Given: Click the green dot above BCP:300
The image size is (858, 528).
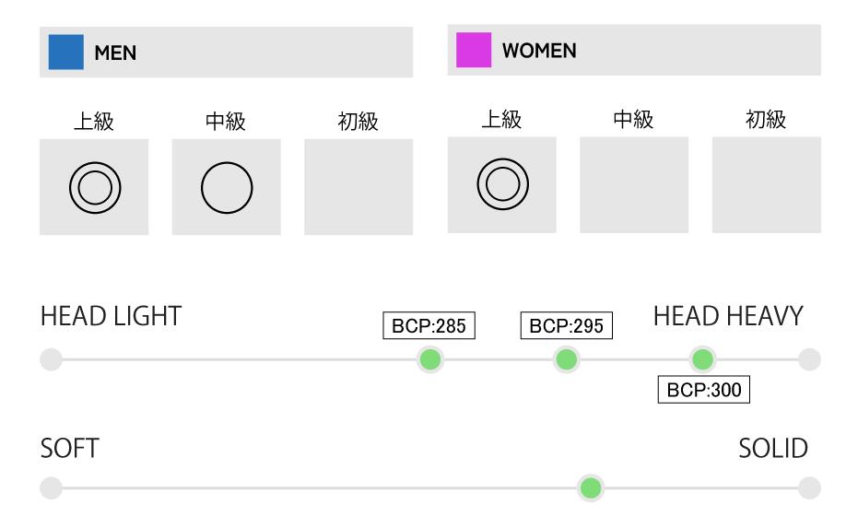Looking at the screenshot, I should [x=702, y=359].
